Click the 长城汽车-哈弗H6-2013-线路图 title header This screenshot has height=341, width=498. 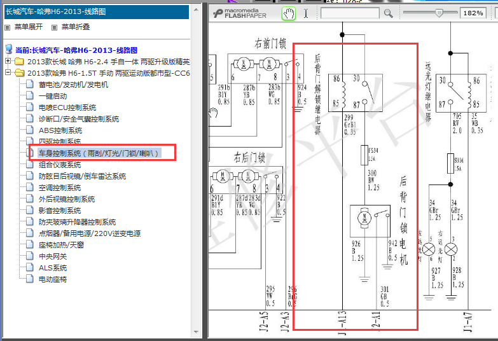click(x=97, y=11)
